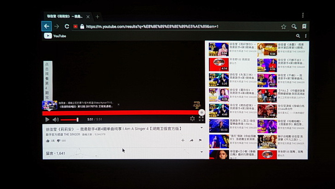Go back using the browser back arrow

tap(46, 26)
